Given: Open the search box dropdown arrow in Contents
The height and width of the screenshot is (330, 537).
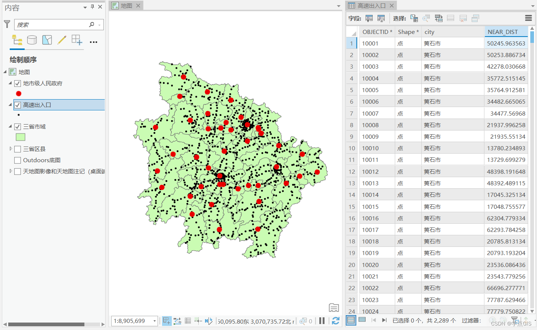Looking at the screenshot, I should pos(99,25).
